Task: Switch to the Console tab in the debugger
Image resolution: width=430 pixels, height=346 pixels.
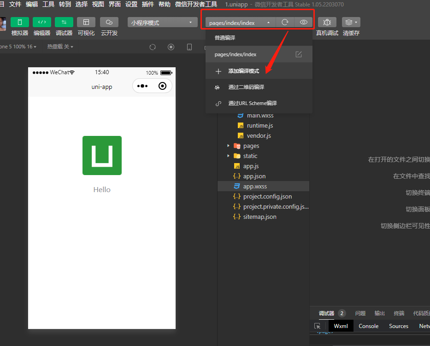Action: 368,326
